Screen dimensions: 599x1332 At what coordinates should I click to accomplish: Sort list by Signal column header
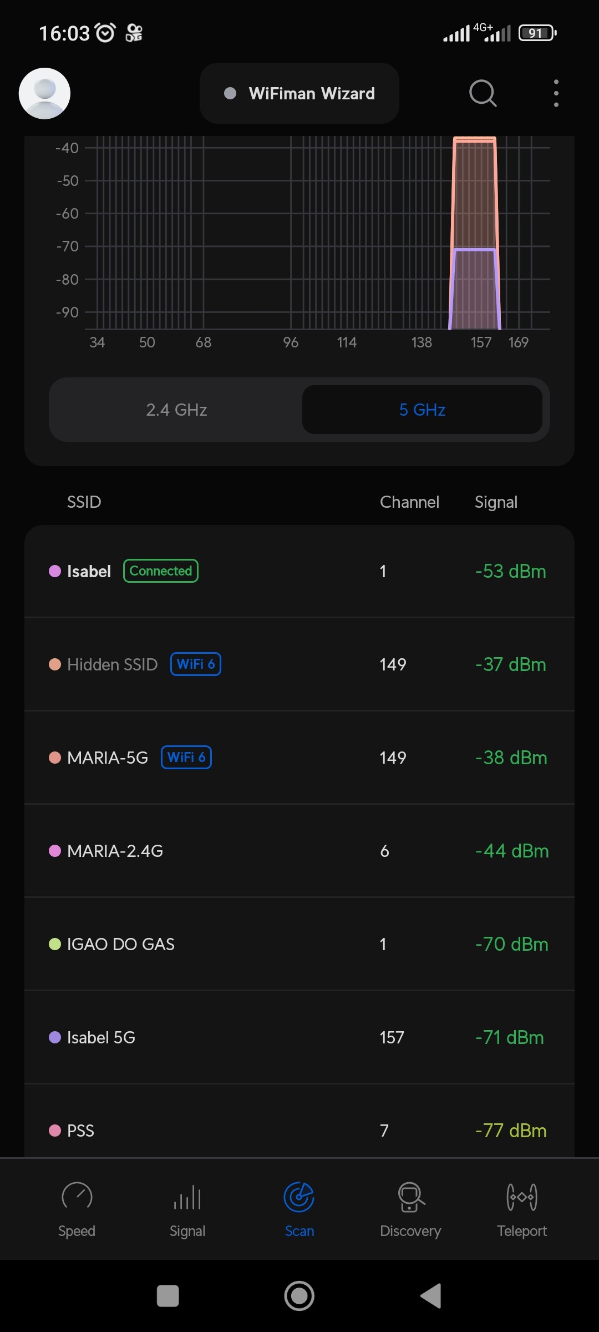[x=496, y=502]
